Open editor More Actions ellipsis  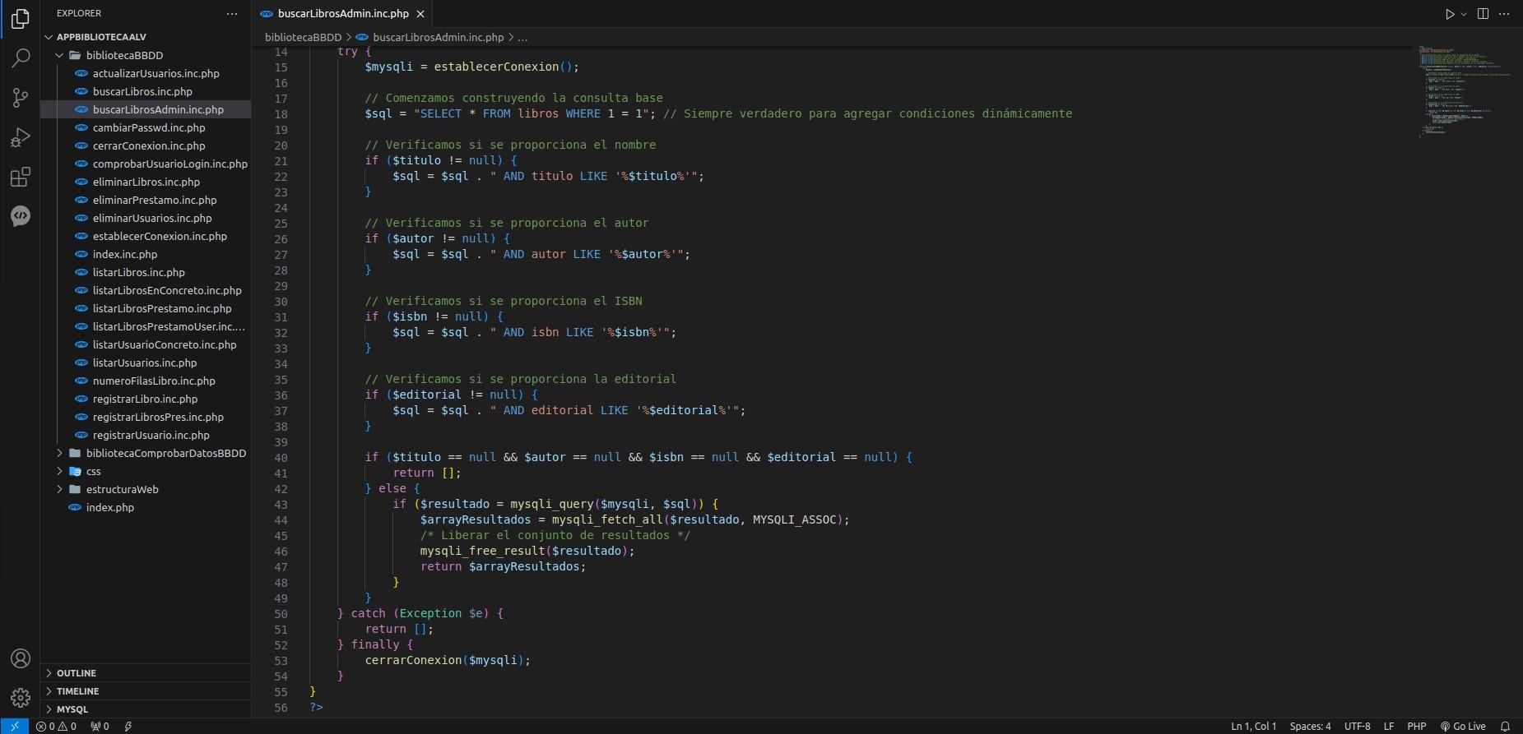1504,14
